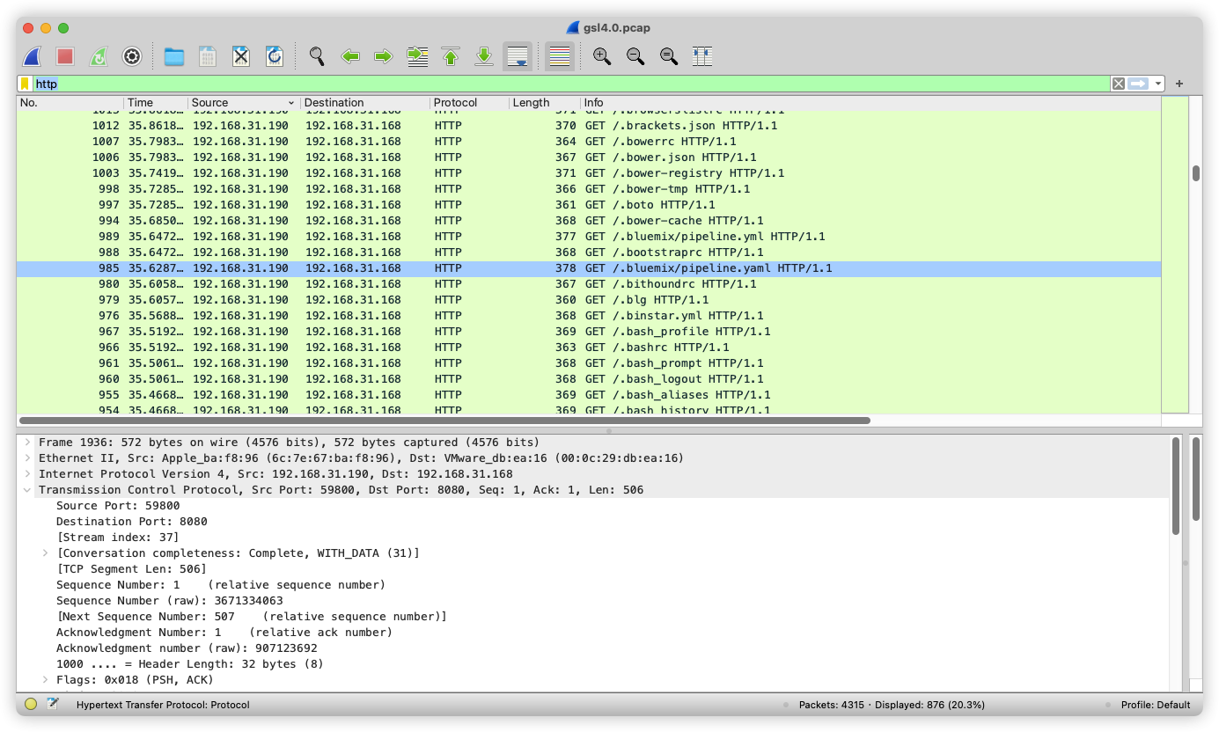This screenshot has width=1219, height=732.
Task: Clear the display filter with X
Action: 1118,84
